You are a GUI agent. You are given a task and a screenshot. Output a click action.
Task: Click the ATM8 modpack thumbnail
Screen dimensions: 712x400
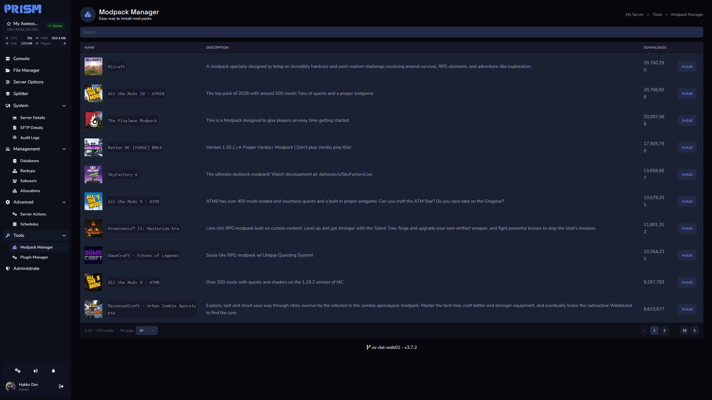click(93, 282)
